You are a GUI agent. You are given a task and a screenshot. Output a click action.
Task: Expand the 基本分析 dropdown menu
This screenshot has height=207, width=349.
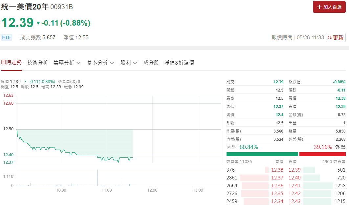100,63
